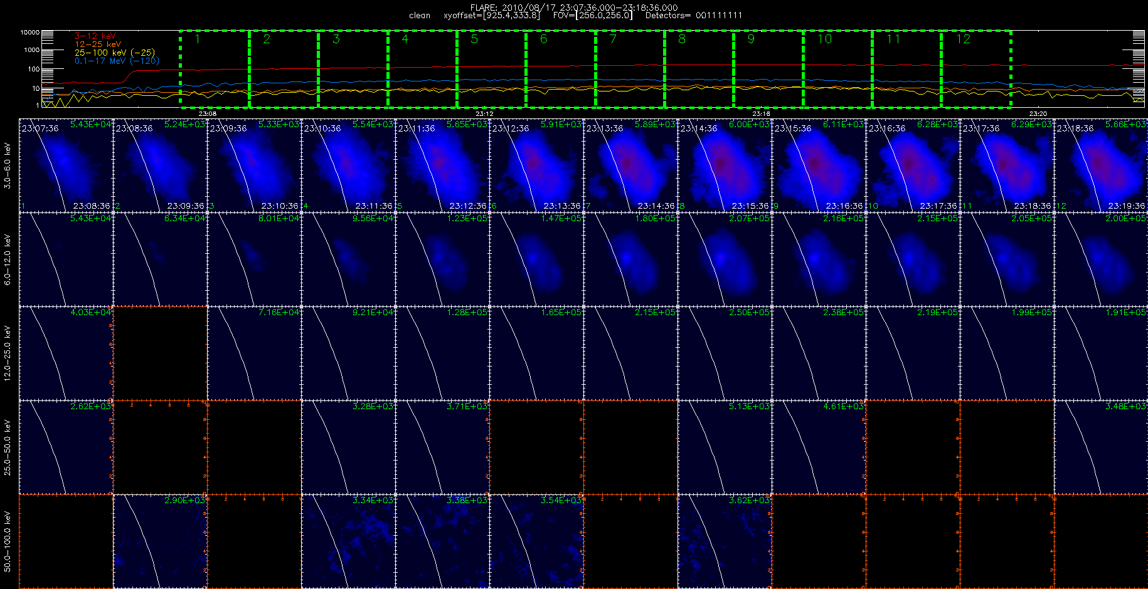
Task: Click the 3.71E+03 value label
Action: 467,407
